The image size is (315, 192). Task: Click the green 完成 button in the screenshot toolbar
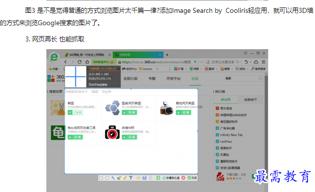[x=192, y=178]
